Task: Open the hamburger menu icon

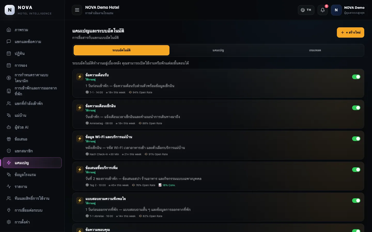Action: [77, 10]
